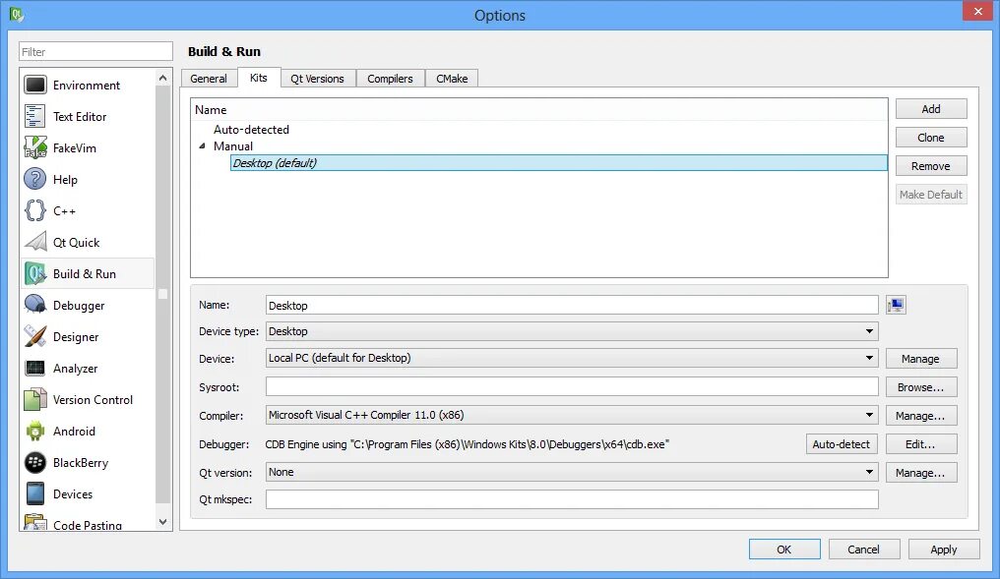Select the Auto-detected tree item
Screen dimensions: 1000x579
[251, 130]
